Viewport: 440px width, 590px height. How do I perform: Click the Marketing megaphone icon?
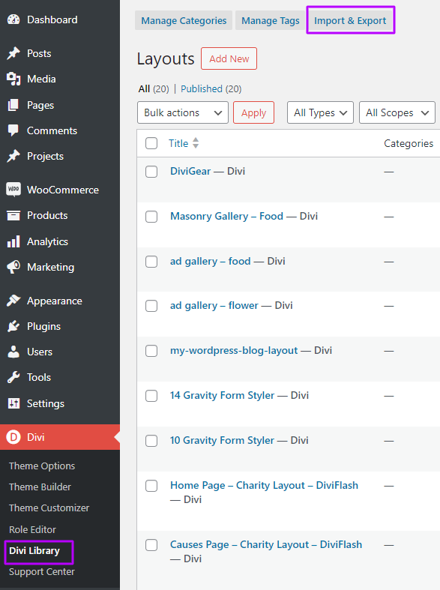(13, 267)
